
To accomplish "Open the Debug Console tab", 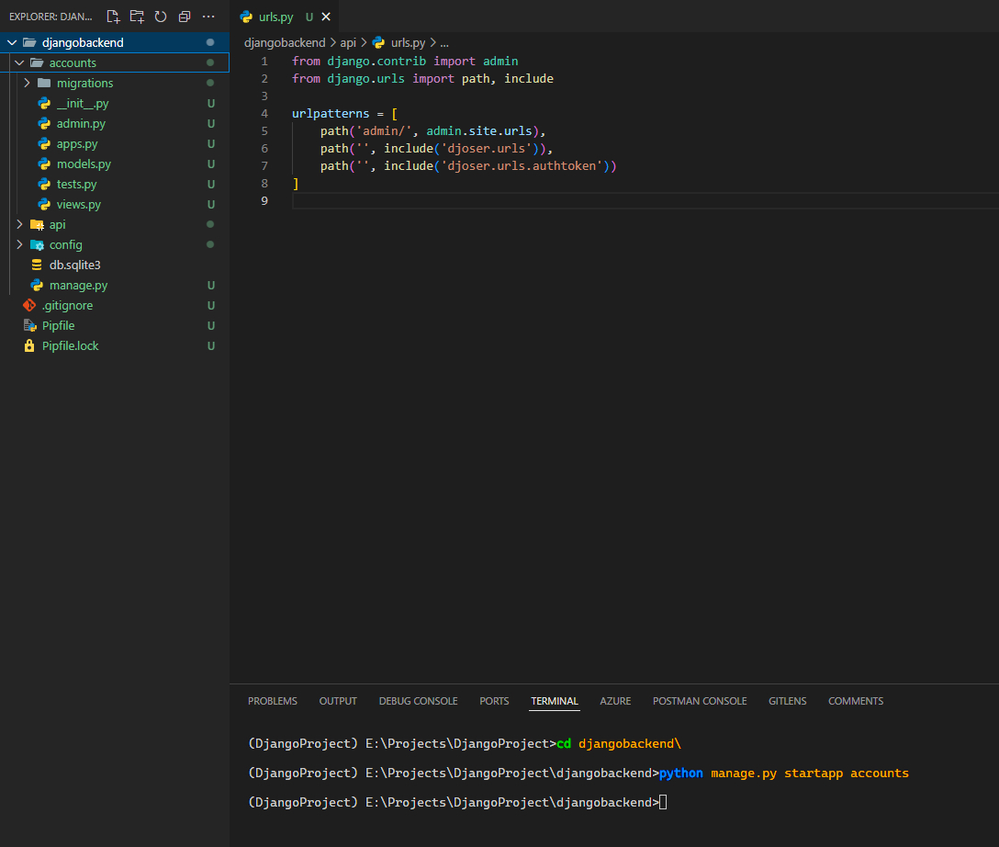I will point(418,701).
